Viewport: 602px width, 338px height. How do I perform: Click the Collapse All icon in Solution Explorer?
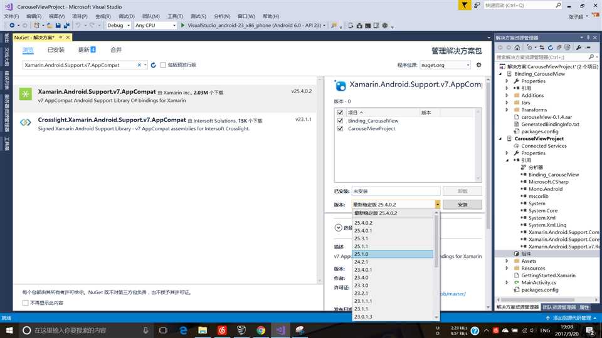point(559,48)
